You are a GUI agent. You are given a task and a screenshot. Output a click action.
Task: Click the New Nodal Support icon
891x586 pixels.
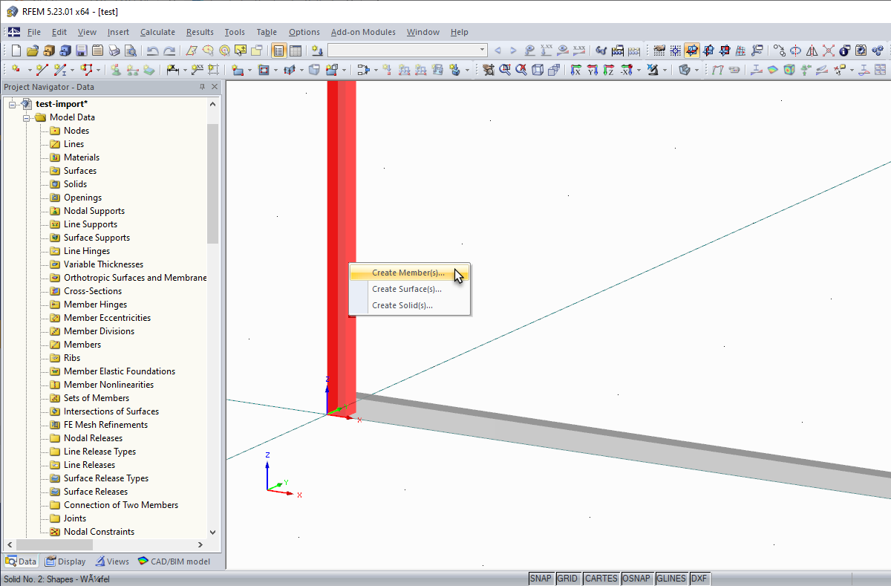(x=117, y=69)
